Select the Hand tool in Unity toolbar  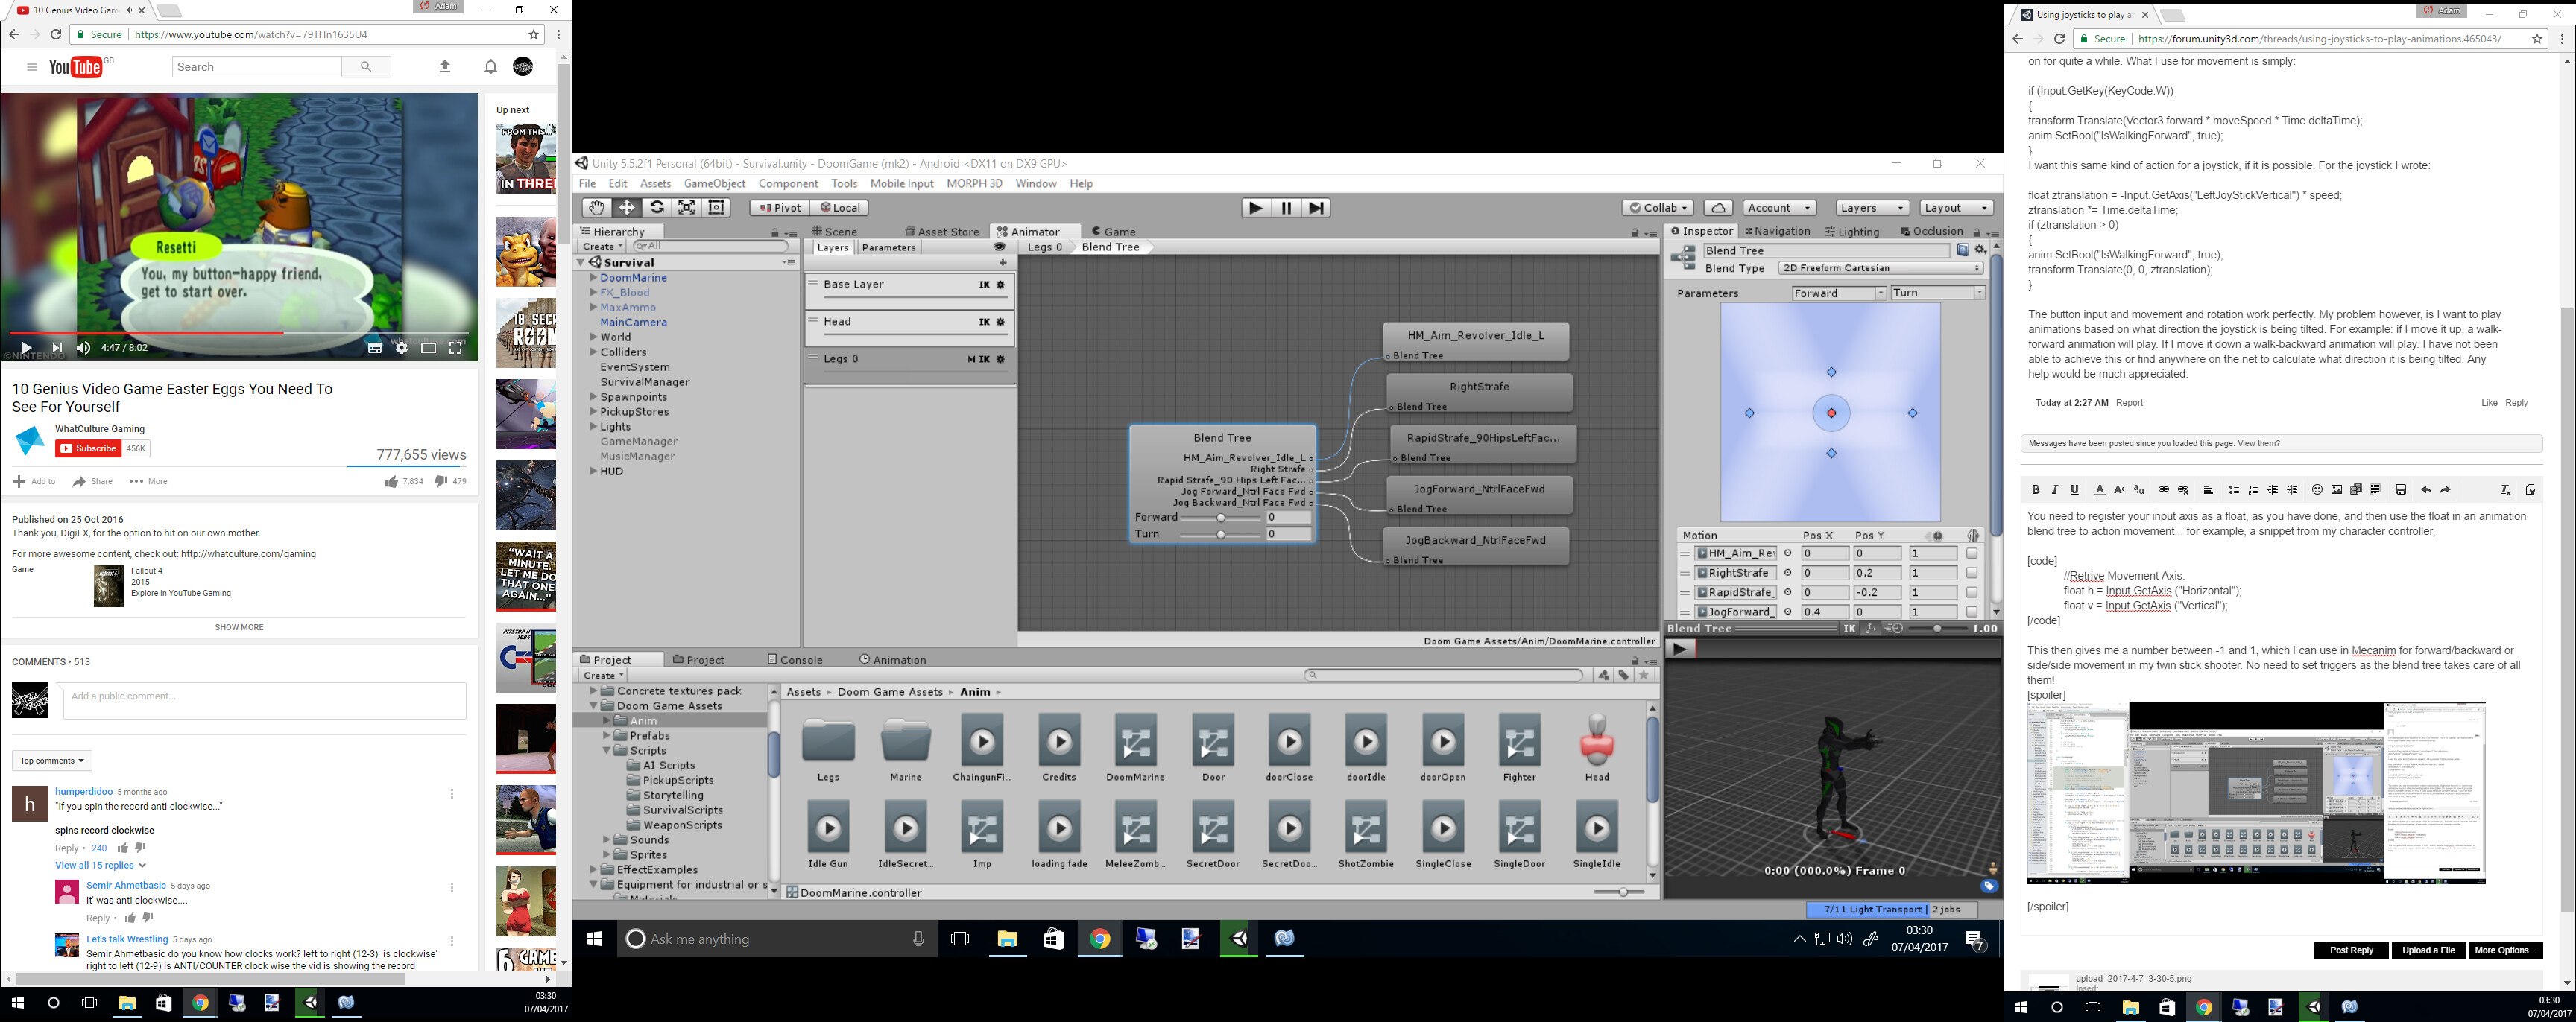pos(596,208)
